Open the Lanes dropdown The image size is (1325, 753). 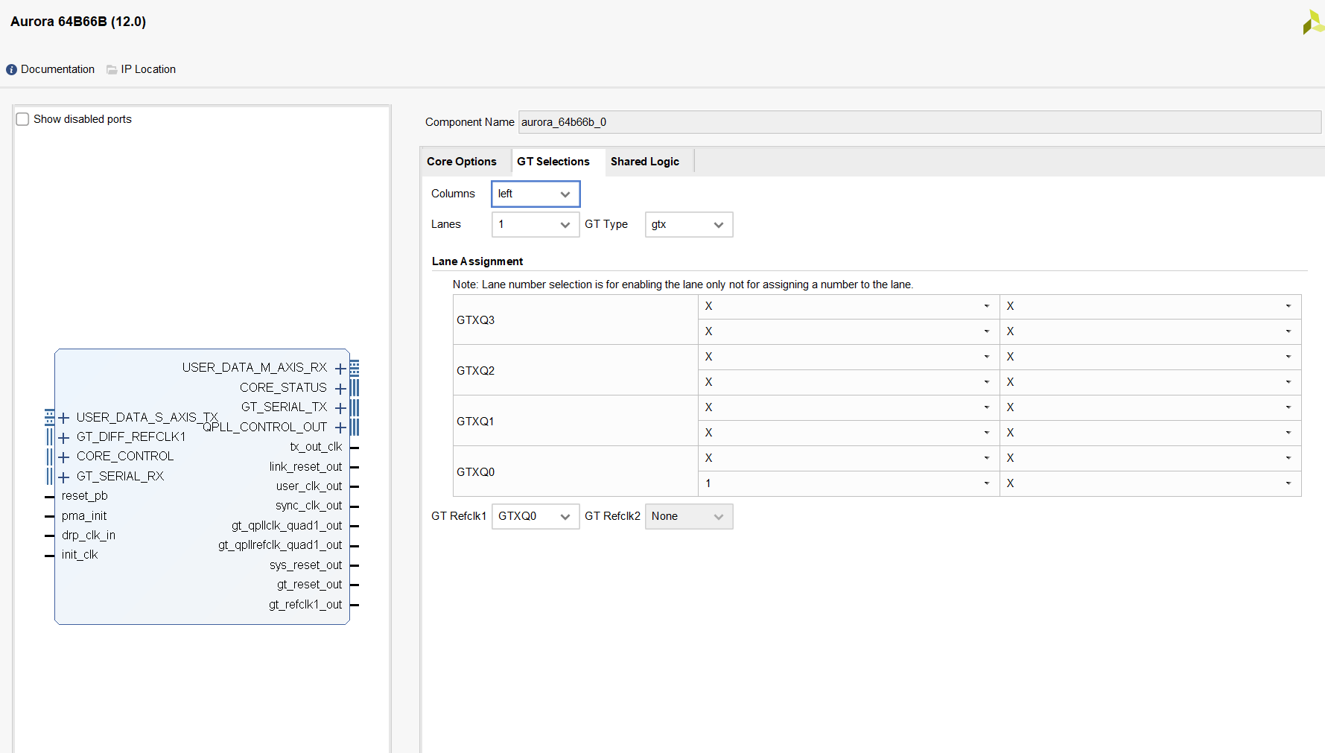pyautogui.click(x=536, y=224)
